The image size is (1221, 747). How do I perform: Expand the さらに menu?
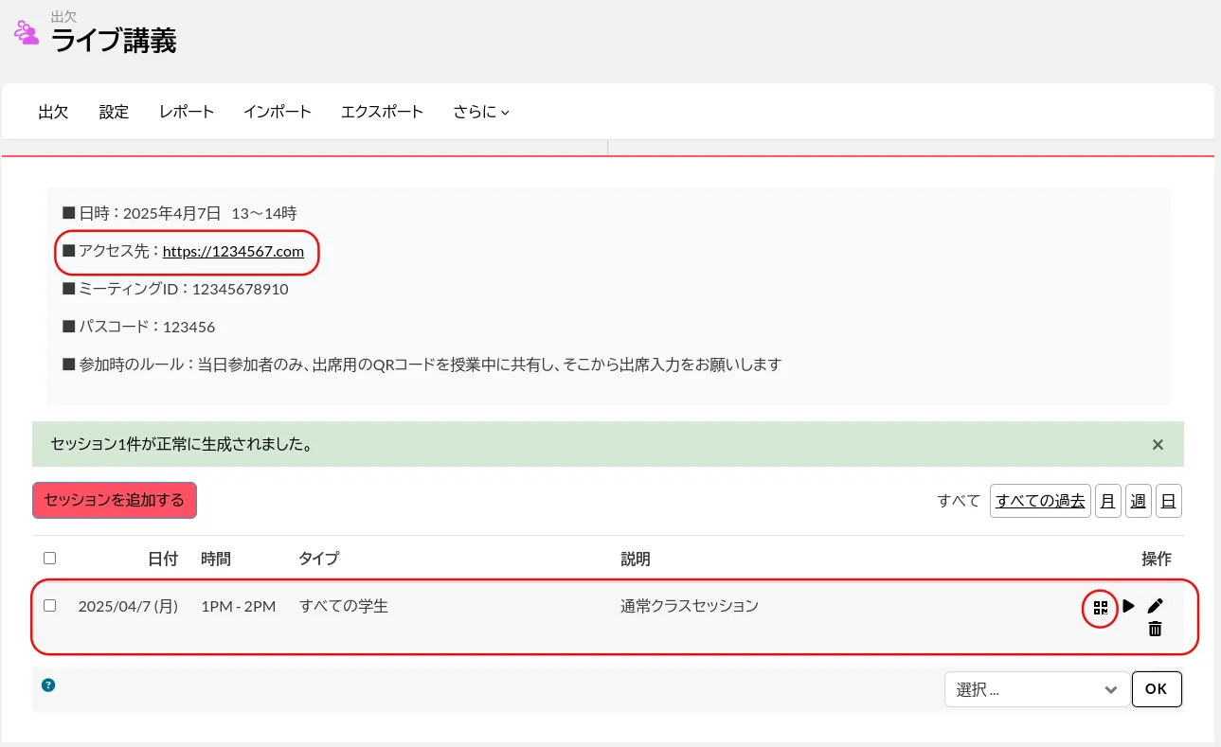(x=480, y=112)
